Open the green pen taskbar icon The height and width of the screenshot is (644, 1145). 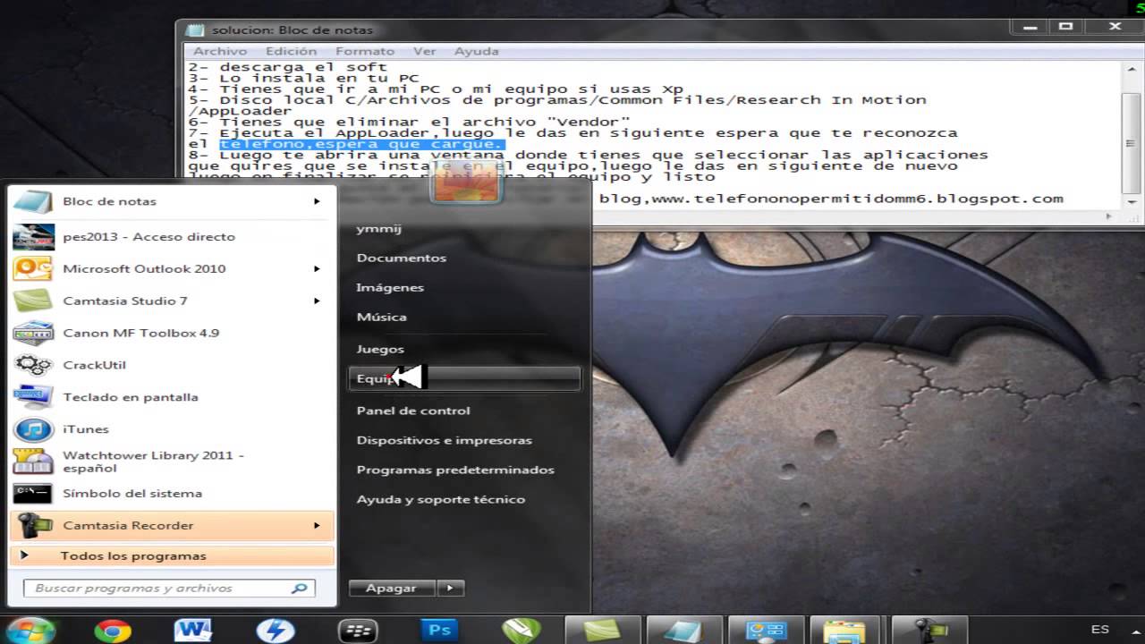(521, 631)
